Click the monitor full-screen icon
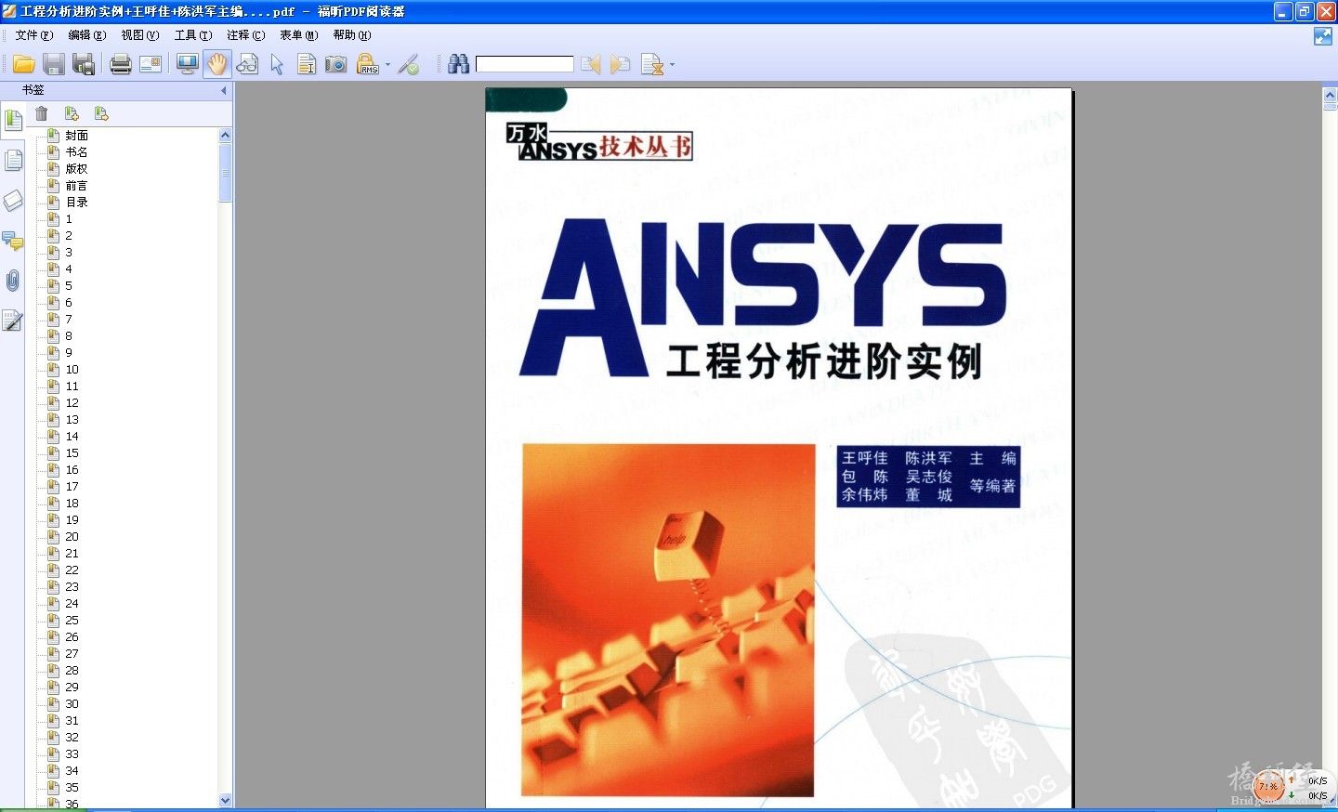 pyautogui.click(x=188, y=64)
